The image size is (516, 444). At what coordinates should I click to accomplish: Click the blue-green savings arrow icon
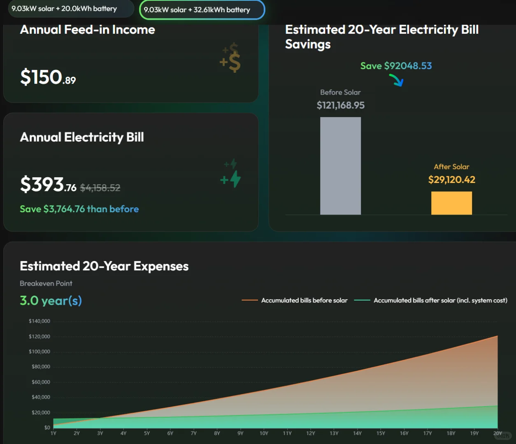tap(396, 80)
